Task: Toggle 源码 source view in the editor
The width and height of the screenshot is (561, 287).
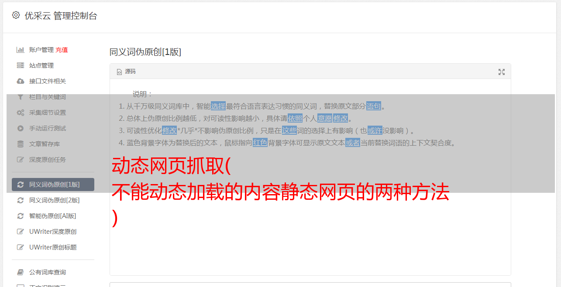Action: [x=126, y=72]
